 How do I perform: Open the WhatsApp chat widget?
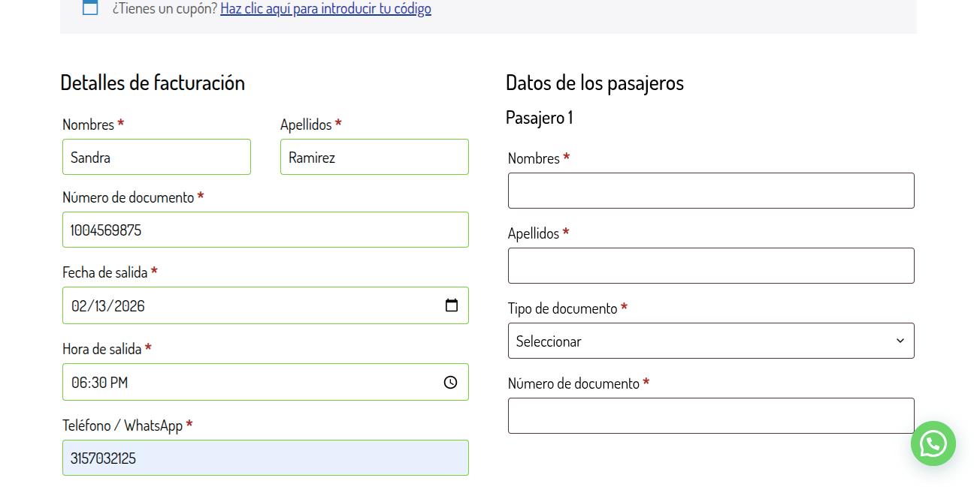(x=933, y=443)
